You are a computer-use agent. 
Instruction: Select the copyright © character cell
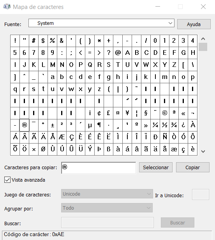(x=165, y=113)
